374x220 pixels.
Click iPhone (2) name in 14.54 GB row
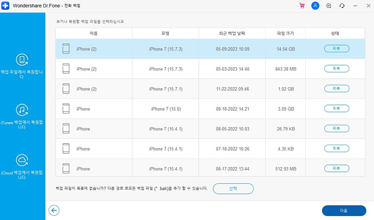[86, 49]
